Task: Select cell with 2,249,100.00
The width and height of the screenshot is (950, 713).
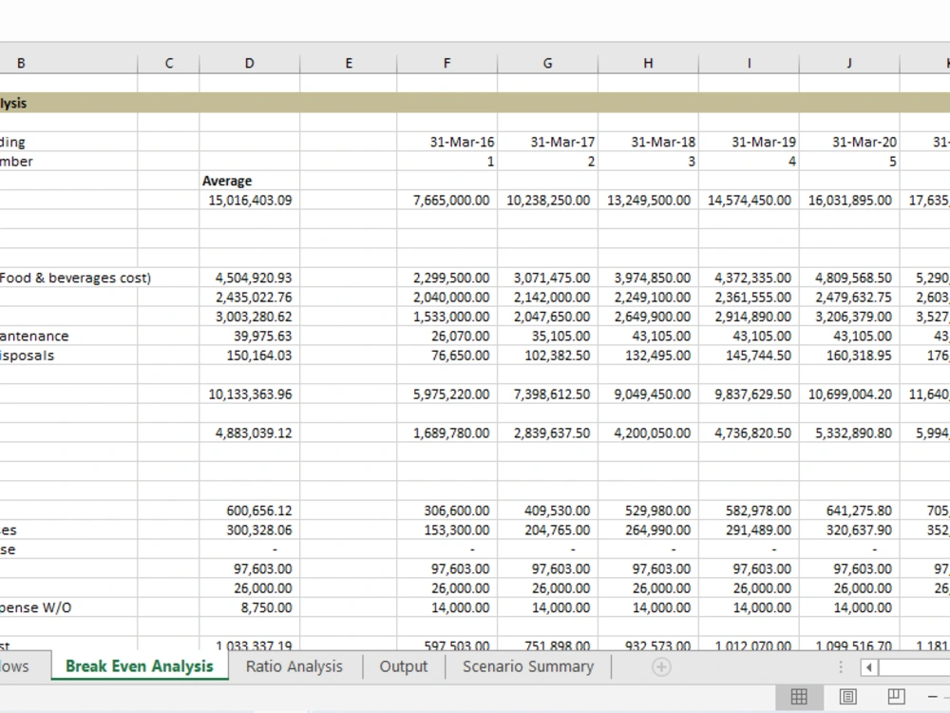Action: pyautogui.click(x=648, y=297)
